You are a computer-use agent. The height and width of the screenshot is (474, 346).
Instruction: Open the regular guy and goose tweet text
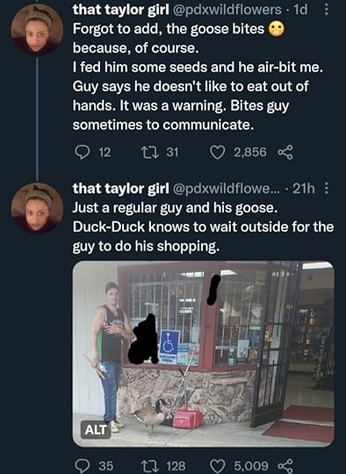pyautogui.click(x=203, y=226)
